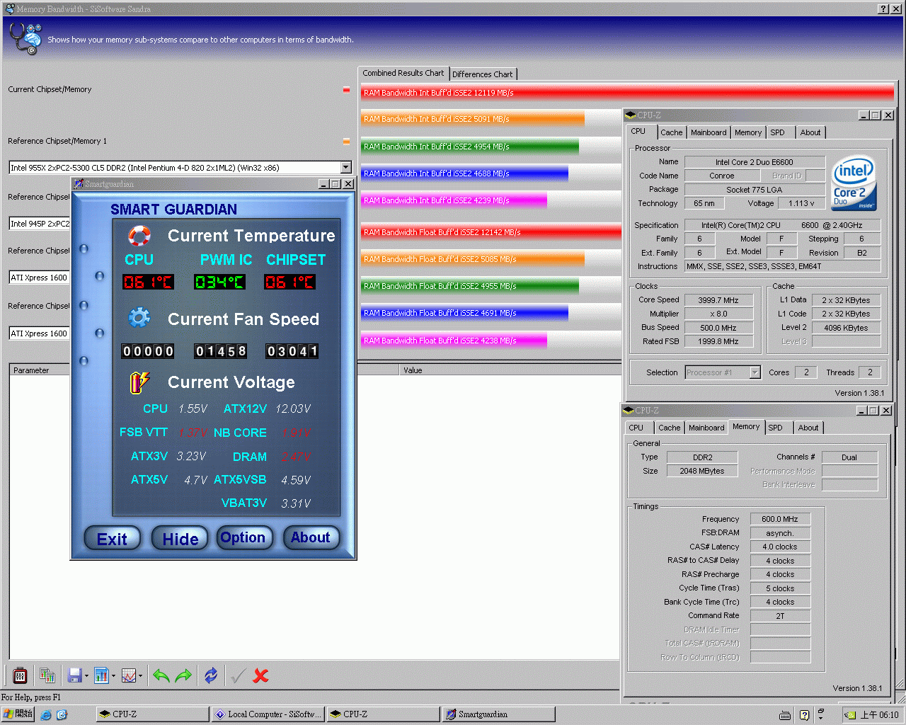Image resolution: width=906 pixels, height=725 pixels.
Task: Open Mainboard tab in lower CPU-Z window
Action: (x=706, y=428)
